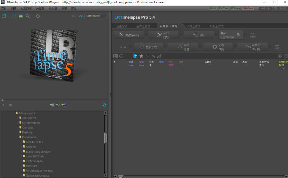The width and height of the screenshot is (288, 178).
Task: Click the dashed-rectangle crop frame icon
Action: coord(14,16)
